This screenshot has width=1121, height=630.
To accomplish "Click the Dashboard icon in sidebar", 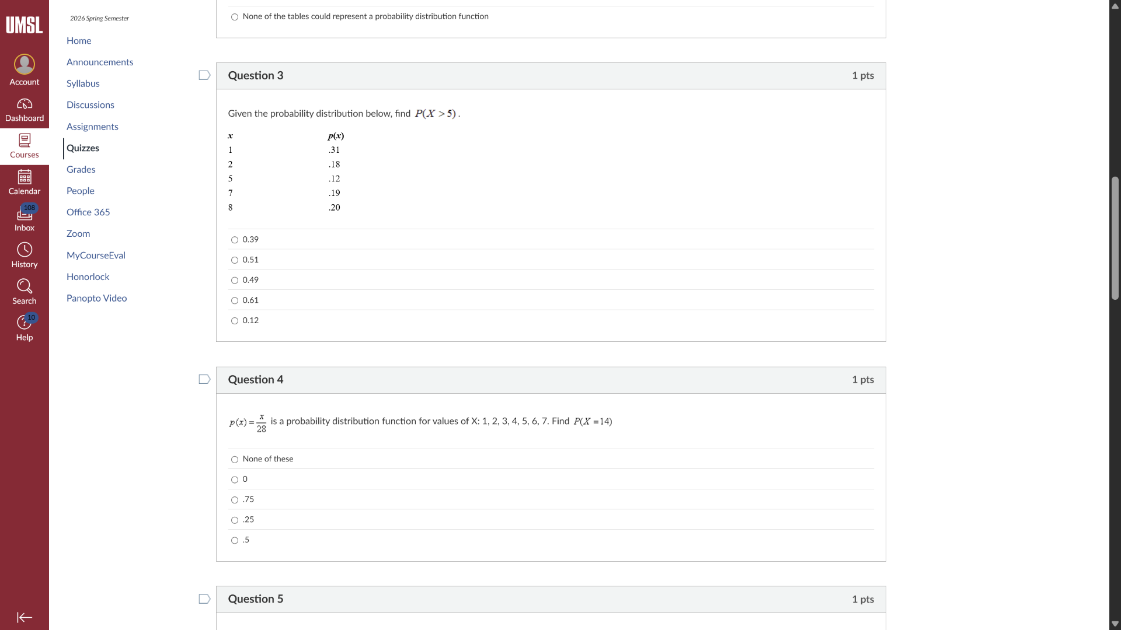I will tap(24, 108).
